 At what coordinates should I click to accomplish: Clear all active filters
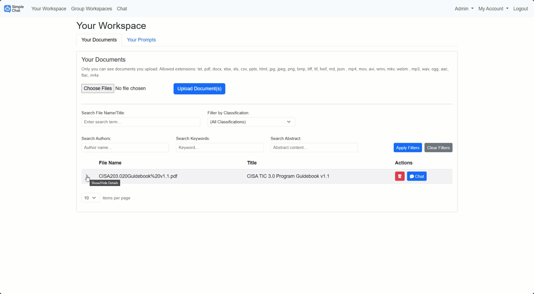[438, 148]
